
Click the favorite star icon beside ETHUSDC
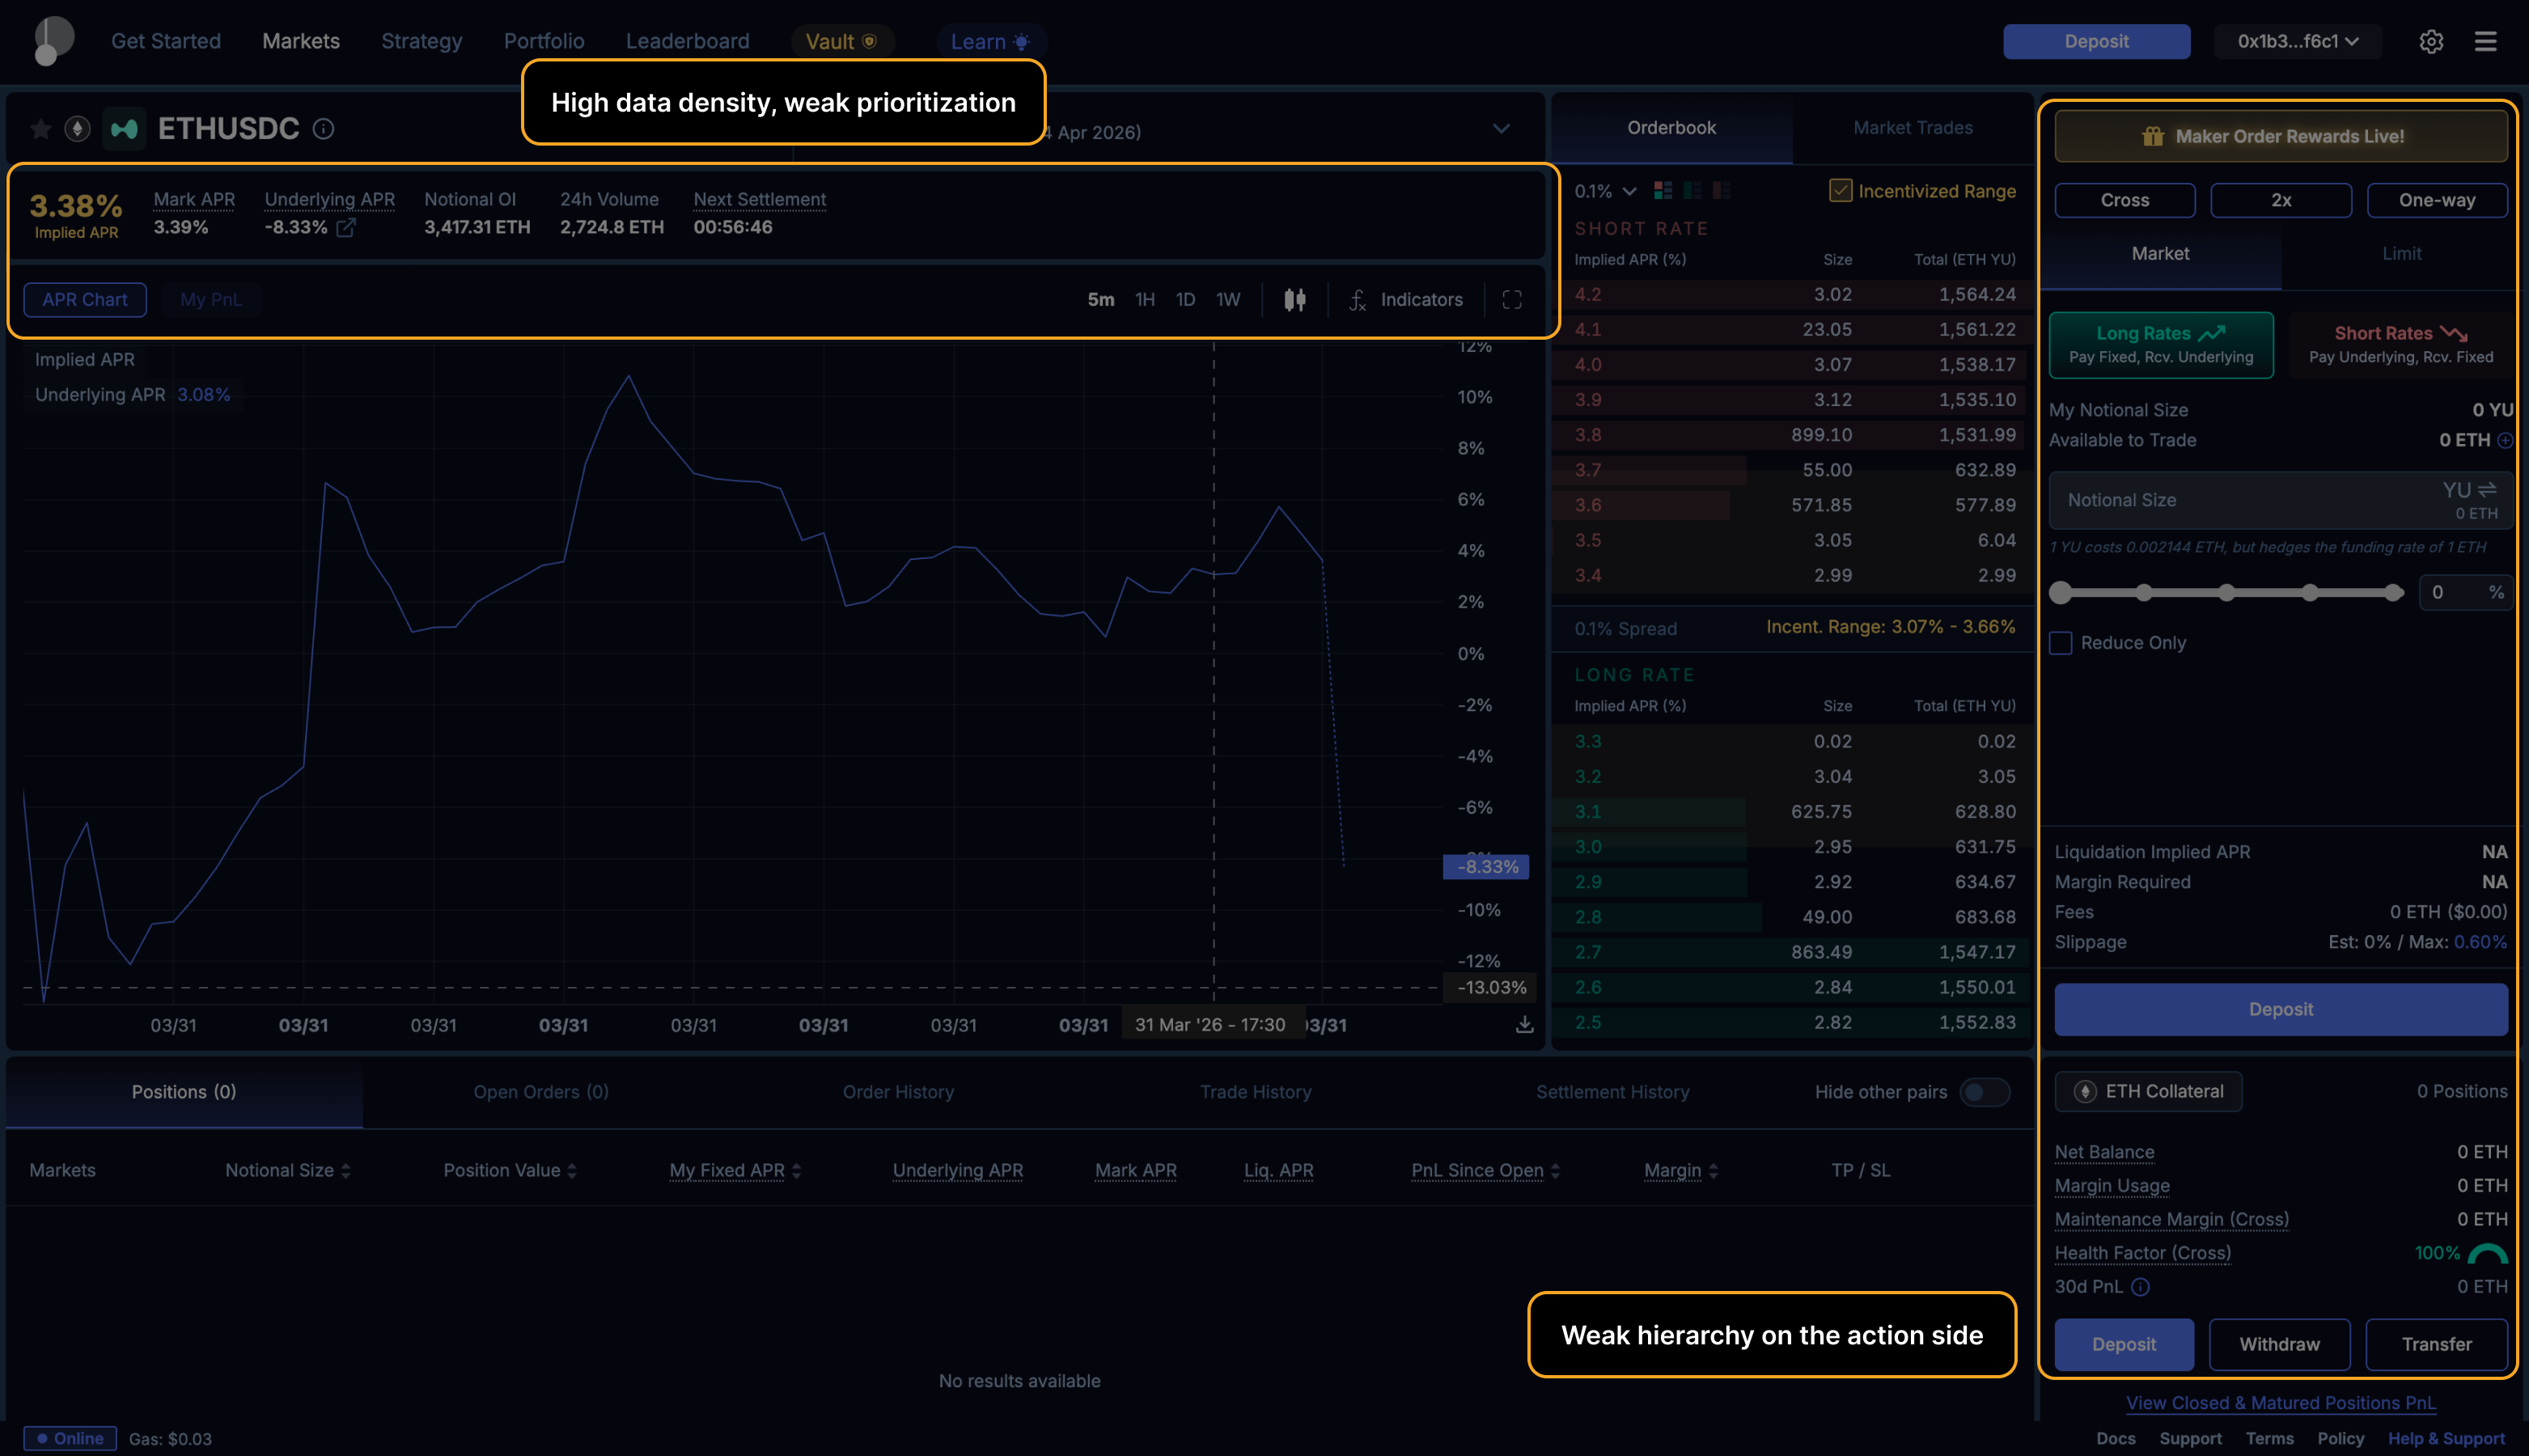[41, 129]
